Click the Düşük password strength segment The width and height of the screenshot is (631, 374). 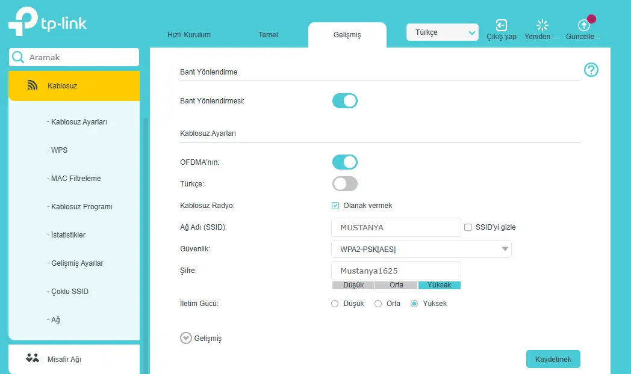[x=353, y=285]
